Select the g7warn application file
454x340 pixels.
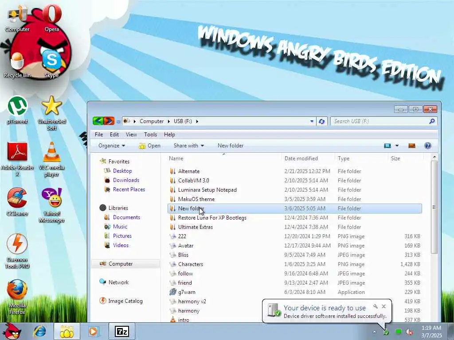[294, 292]
